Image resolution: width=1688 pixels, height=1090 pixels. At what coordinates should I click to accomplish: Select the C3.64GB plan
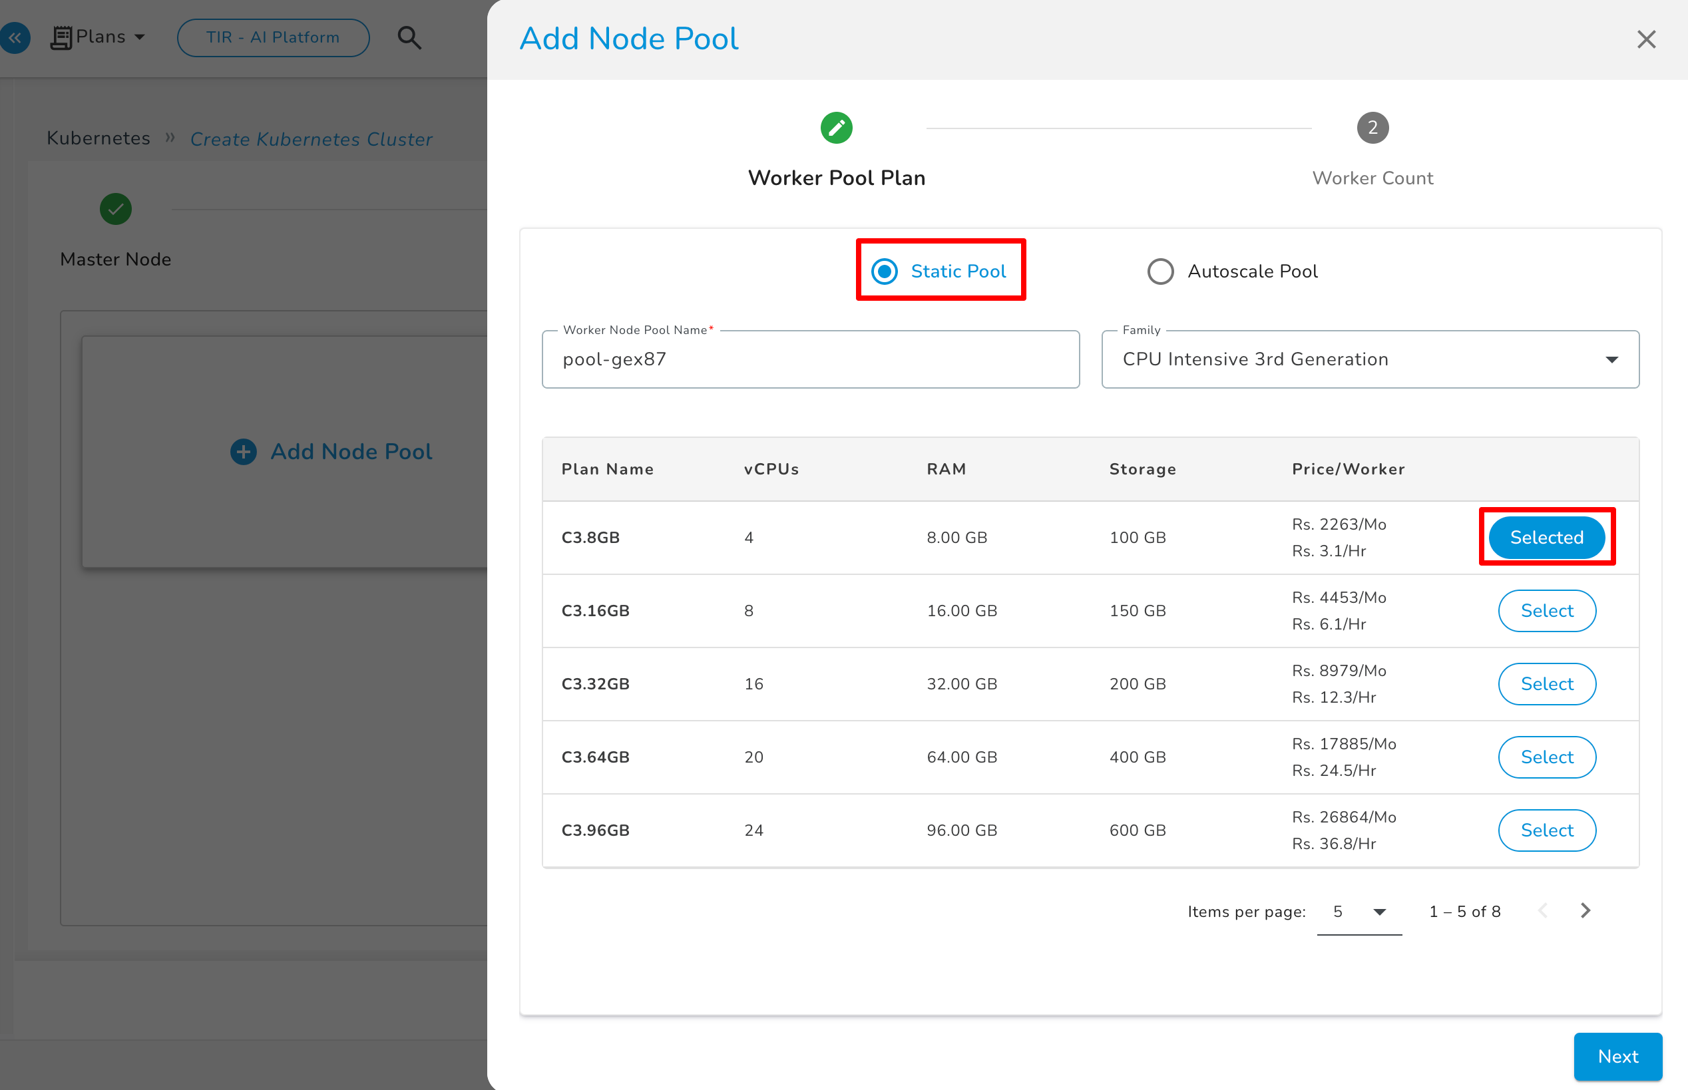[x=1546, y=757]
